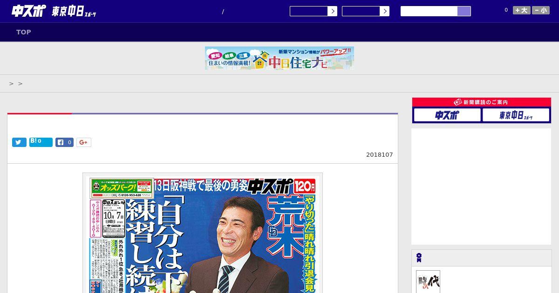Viewport: 559px width, 293px height.
Task: Click the 中スポ logo in header
Action: tap(29, 11)
